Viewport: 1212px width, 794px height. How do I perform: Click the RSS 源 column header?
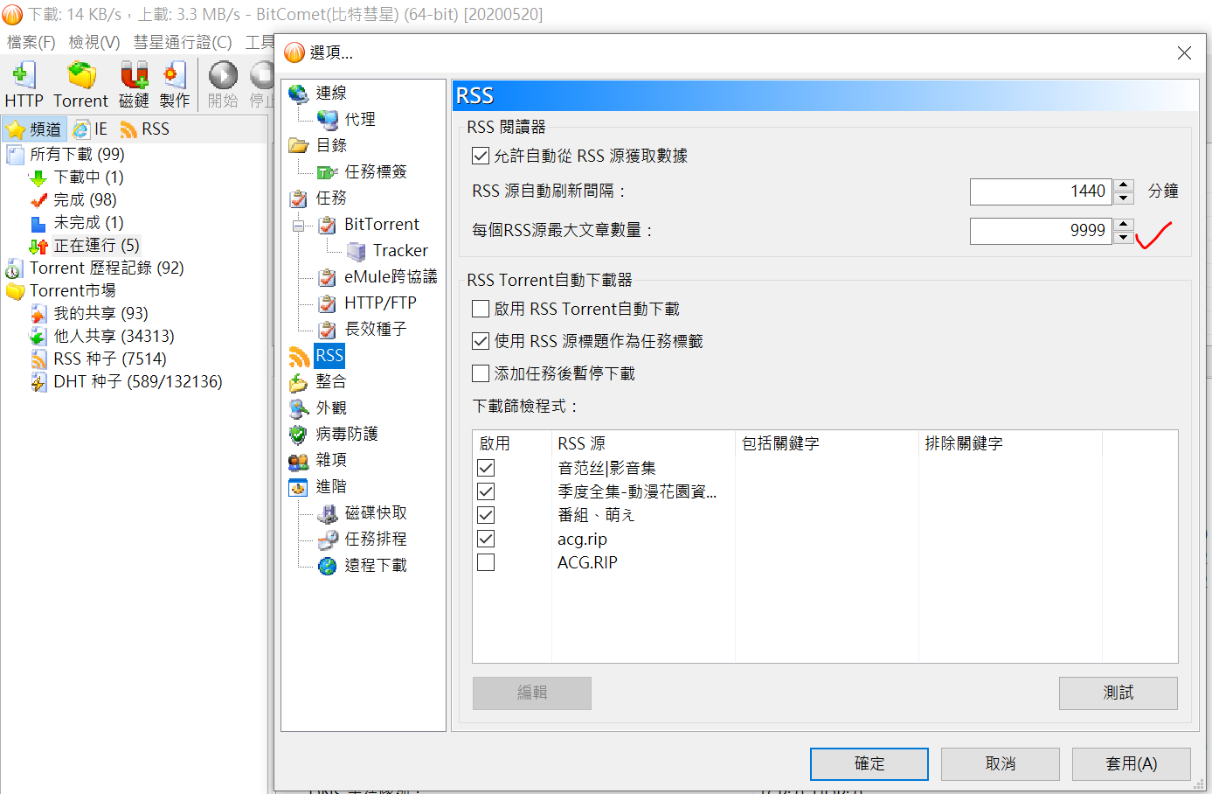643,443
